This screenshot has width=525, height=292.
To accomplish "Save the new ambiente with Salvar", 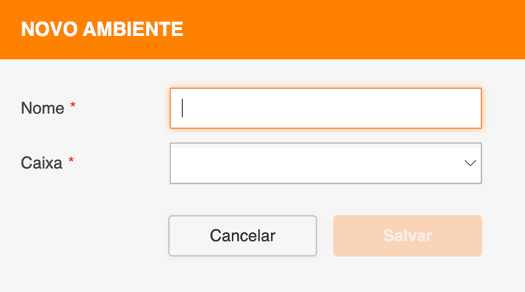I will (408, 236).
